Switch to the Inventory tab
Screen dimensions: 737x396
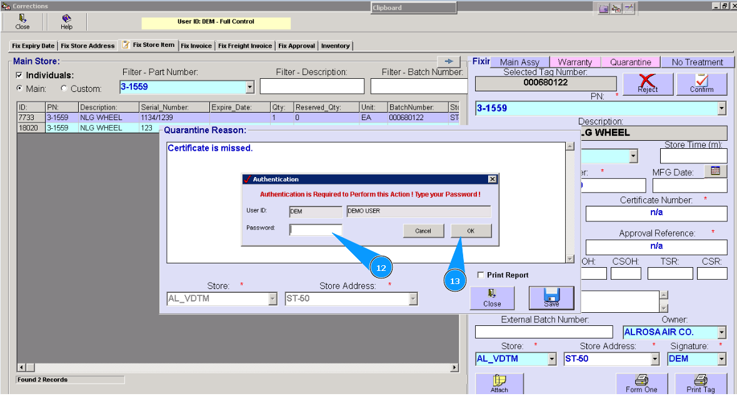[x=336, y=46]
